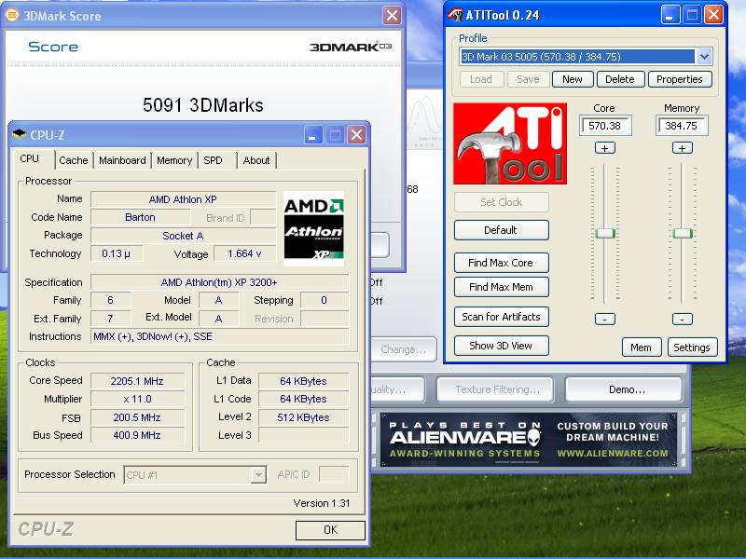Click the Technology value 0.13 µ
This screenshot has height=559, width=746.
click(116, 253)
